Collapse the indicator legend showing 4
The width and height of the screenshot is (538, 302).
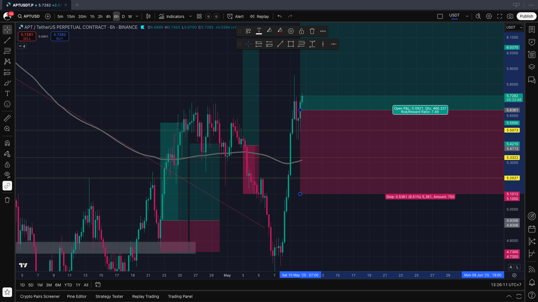pos(22,46)
